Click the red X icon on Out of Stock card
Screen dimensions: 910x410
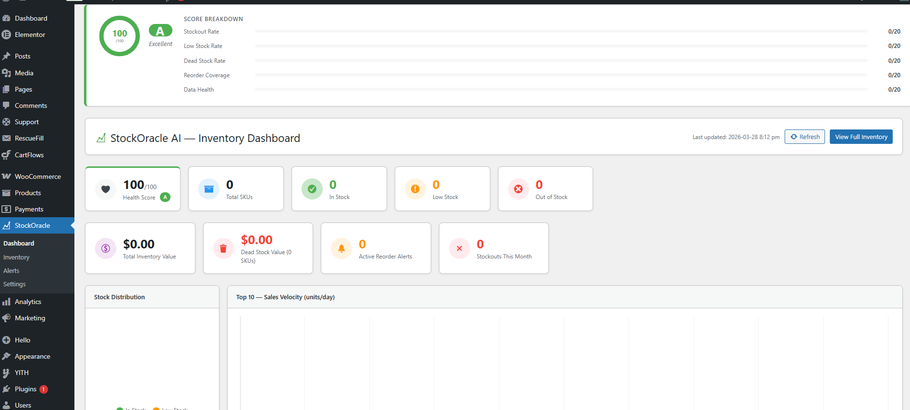click(x=519, y=189)
